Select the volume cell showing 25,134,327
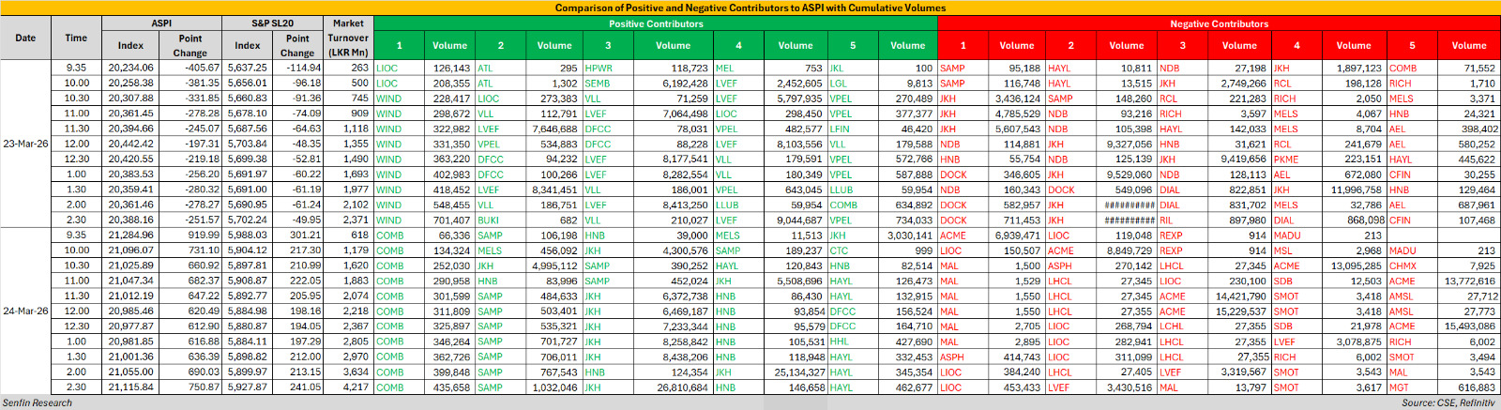This screenshot has width=1501, height=410. click(796, 372)
